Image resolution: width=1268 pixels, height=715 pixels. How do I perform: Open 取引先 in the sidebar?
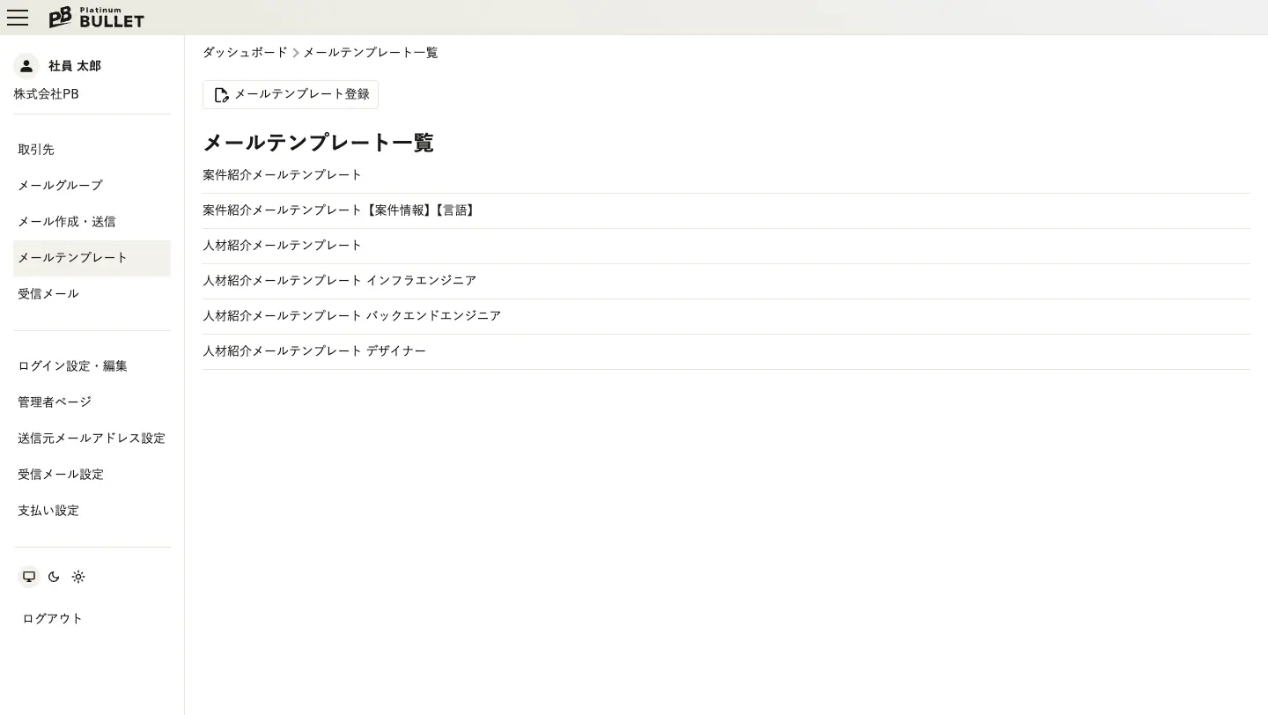pos(36,150)
